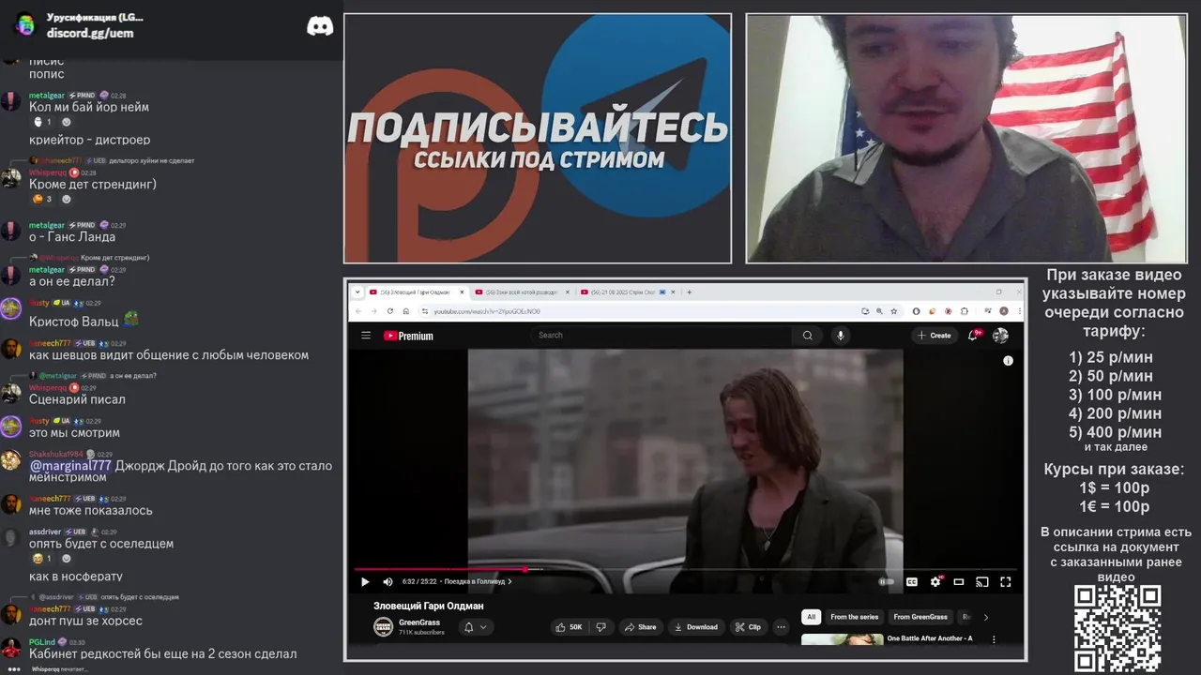The height and width of the screenshot is (675, 1201).
Task: Click the 'Подписывайтесь' banner image
Action: [538, 138]
